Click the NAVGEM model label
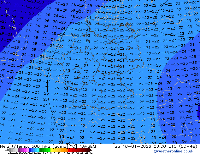 (x=87, y=146)
